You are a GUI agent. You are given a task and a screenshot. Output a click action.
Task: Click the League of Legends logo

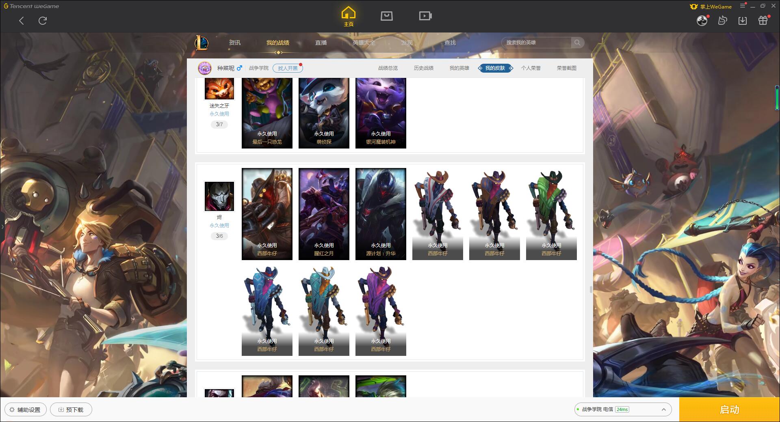(x=201, y=43)
